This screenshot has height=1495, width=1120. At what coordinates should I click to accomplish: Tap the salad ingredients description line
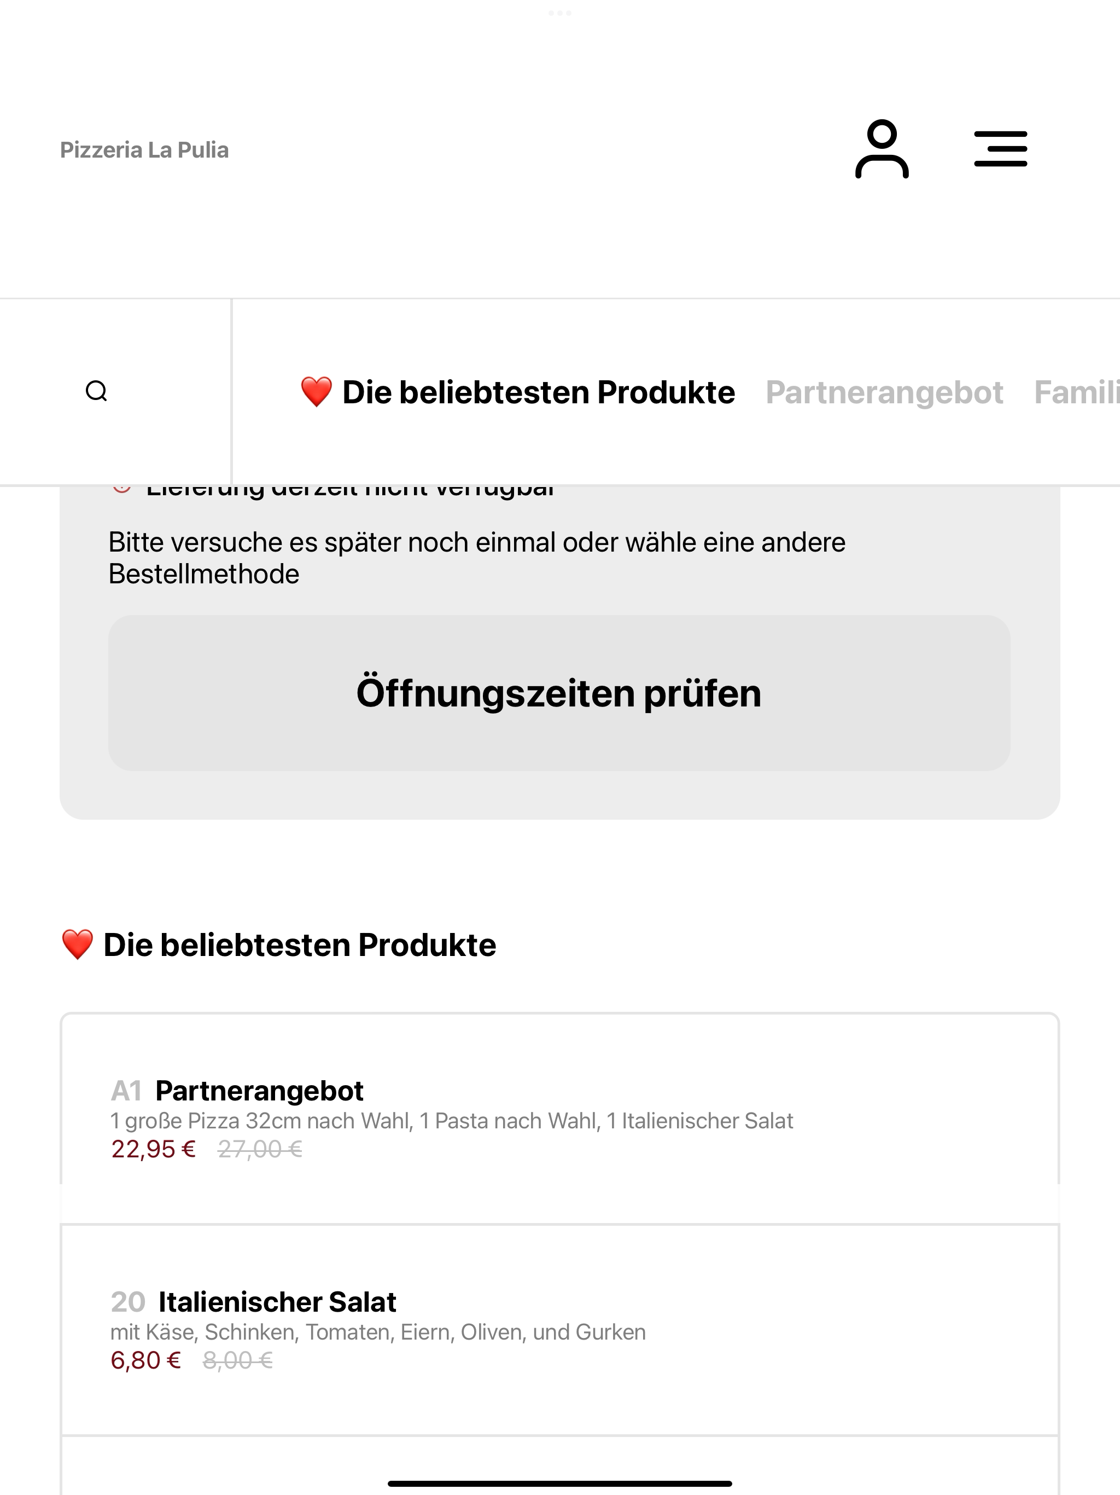click(378, 1332)
